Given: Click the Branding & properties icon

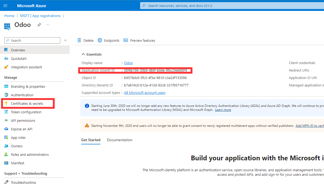Looking at the screenshot, I should (6, 86).
